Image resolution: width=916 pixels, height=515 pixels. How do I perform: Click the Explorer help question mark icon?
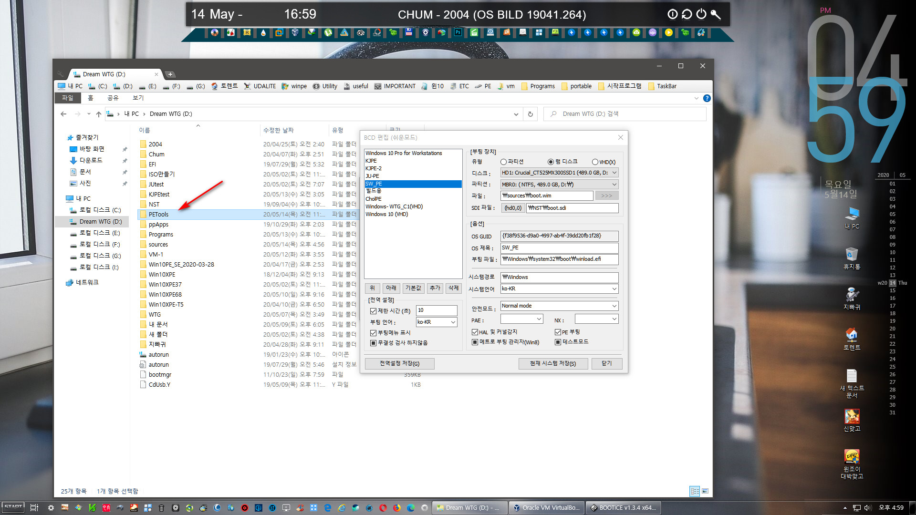point(707,98)
